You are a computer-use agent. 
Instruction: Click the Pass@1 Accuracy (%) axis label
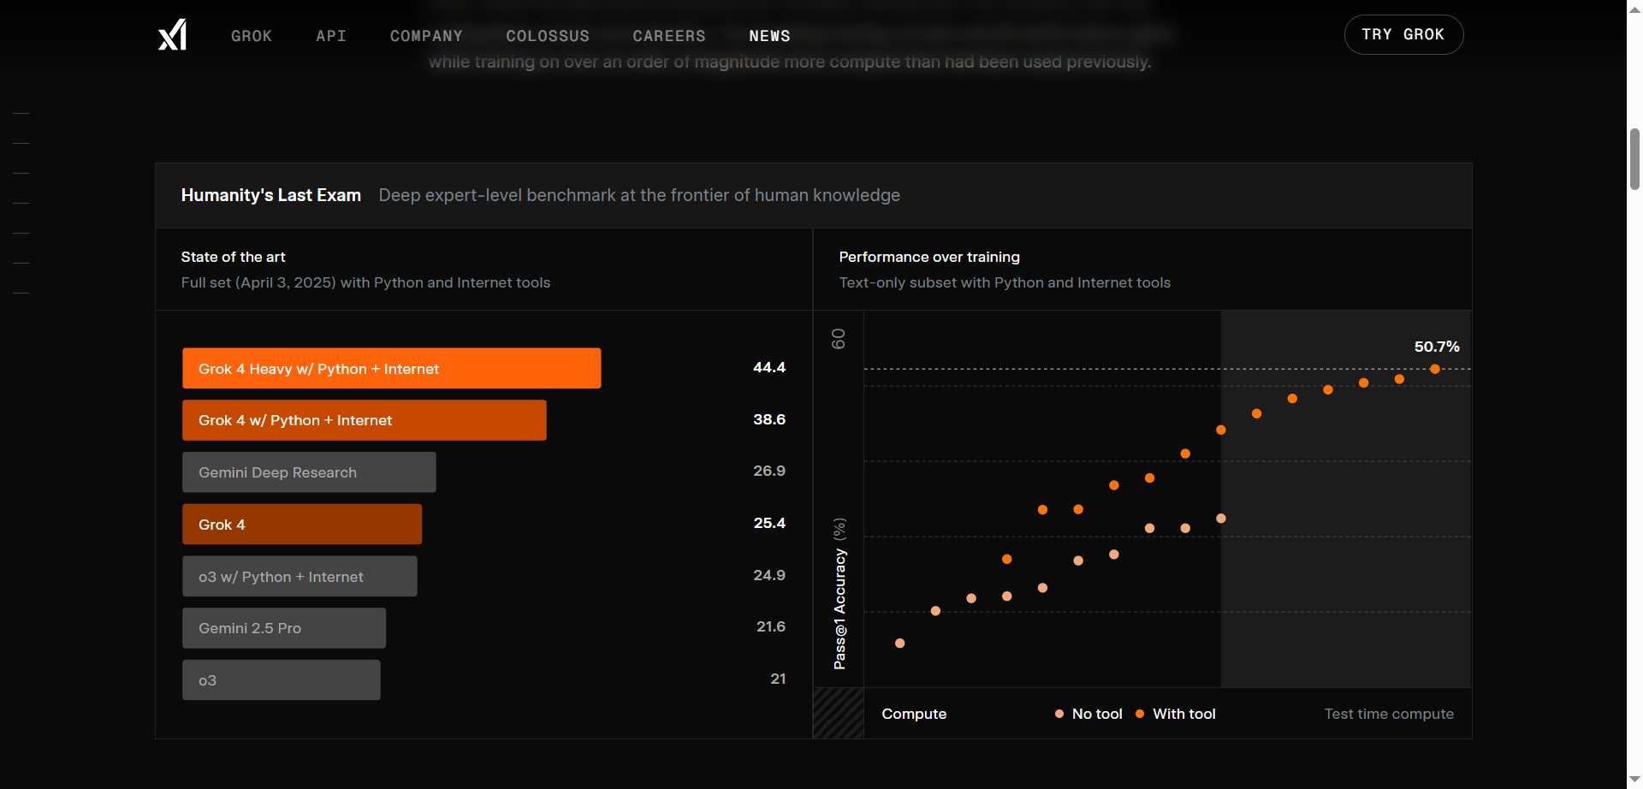point(839,593)
